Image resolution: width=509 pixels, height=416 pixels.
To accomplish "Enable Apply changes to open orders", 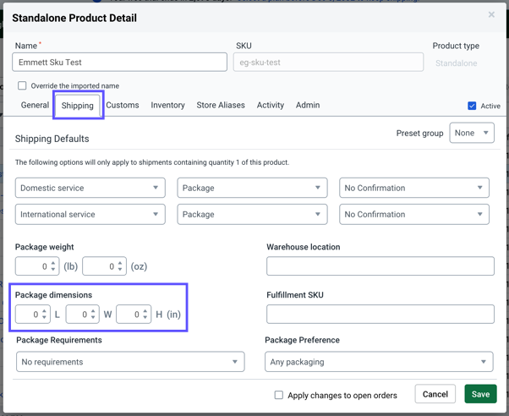I will pyautogui.click(x=278, y=395).
